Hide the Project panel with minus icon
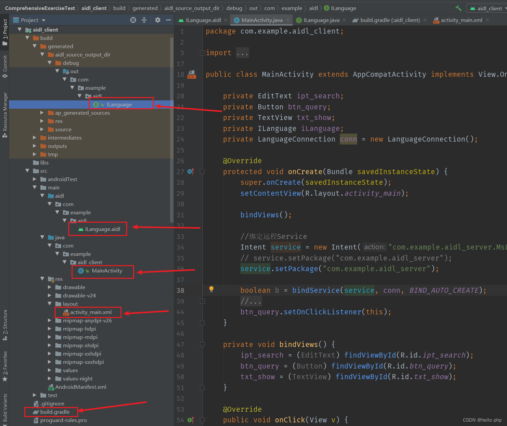 pyautogui.click(x=168, y=20)
